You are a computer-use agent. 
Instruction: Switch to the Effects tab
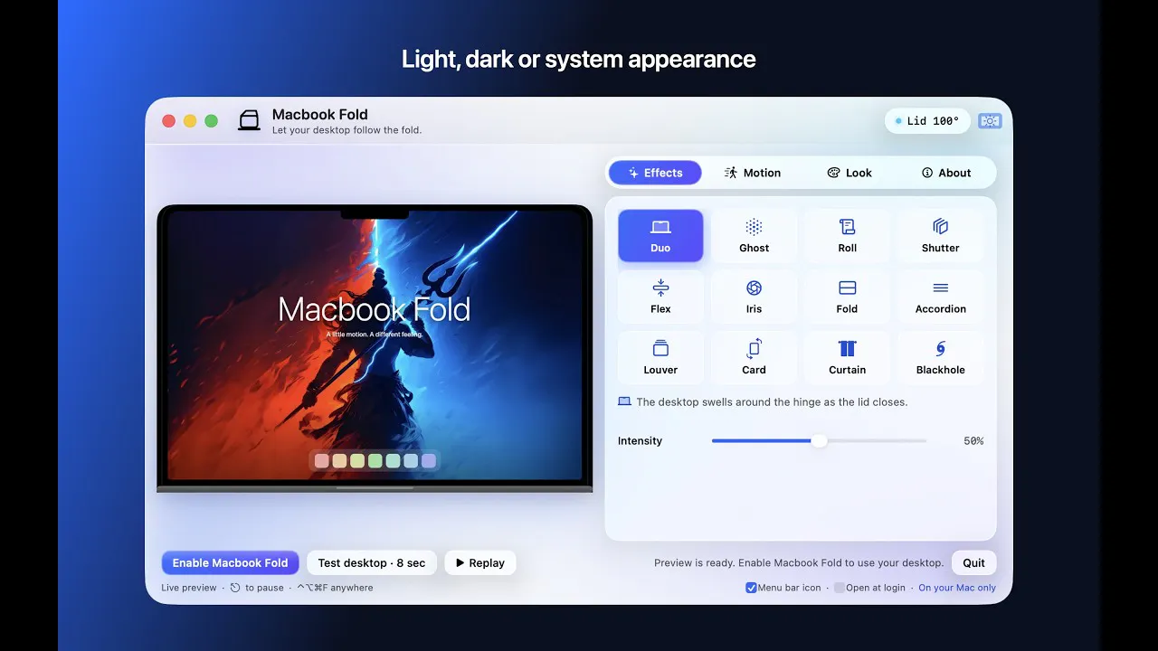coord(655,173)
